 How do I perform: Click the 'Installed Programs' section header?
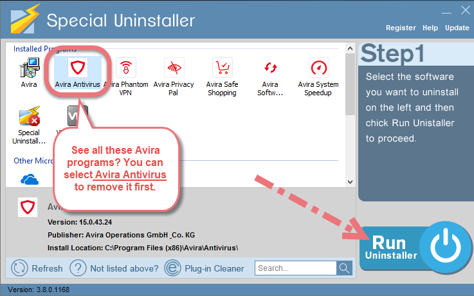[45, 49]
